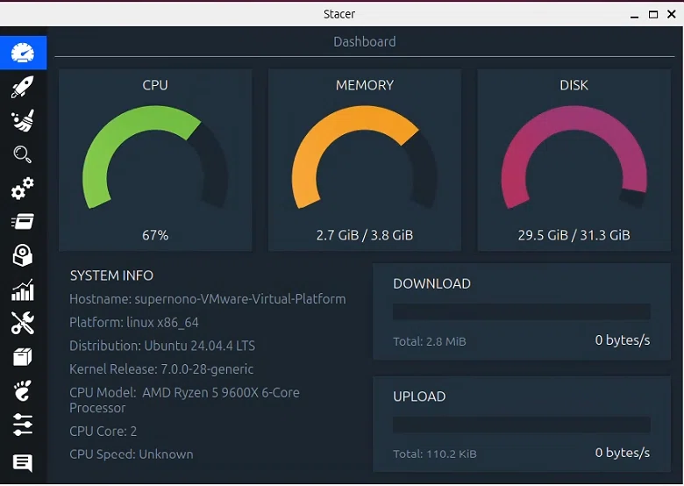This screenshot has height=486, width=684.
Task: Click the green CPU usage gauge
Action: click(x=155, y=157)
